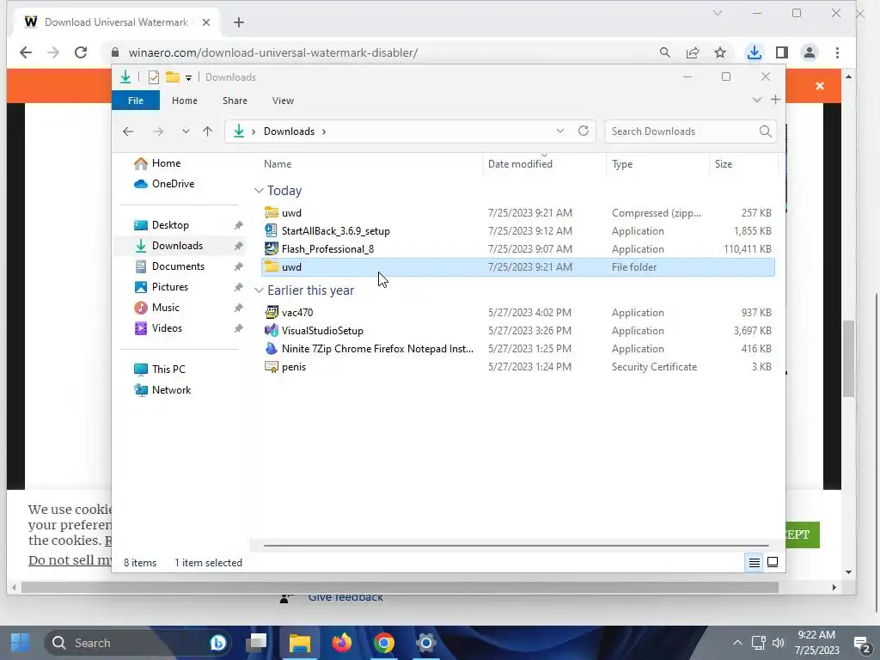
Task: Bookmark this page with the star icon
Action: (720, 52)
